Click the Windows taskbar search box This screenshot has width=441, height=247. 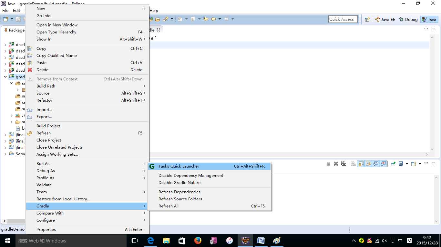click(x=70, y=241)
